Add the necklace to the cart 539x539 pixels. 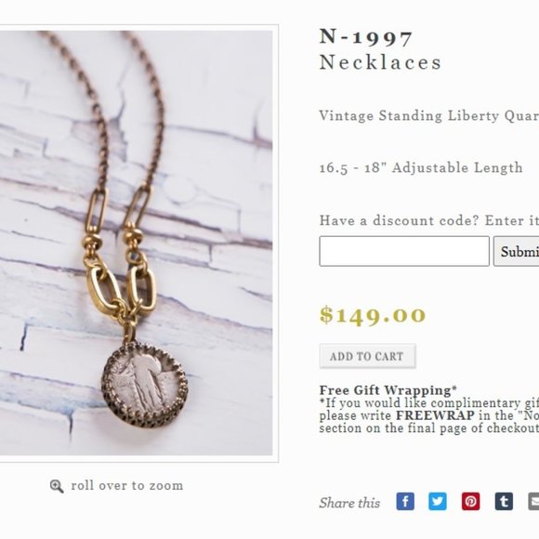coord(367,356)
